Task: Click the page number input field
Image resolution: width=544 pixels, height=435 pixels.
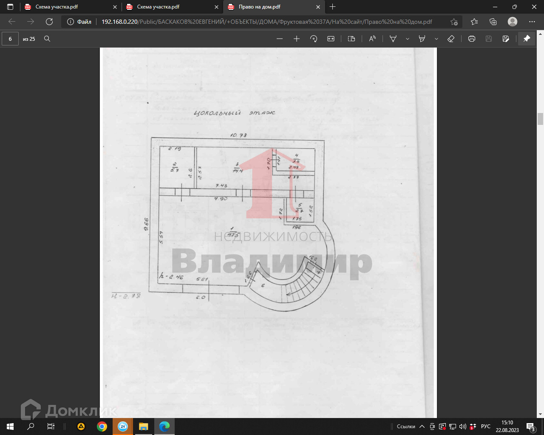Action: tap(10, 39)
